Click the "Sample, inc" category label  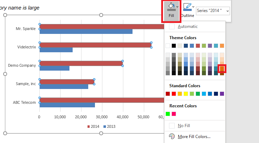(26, 84)
